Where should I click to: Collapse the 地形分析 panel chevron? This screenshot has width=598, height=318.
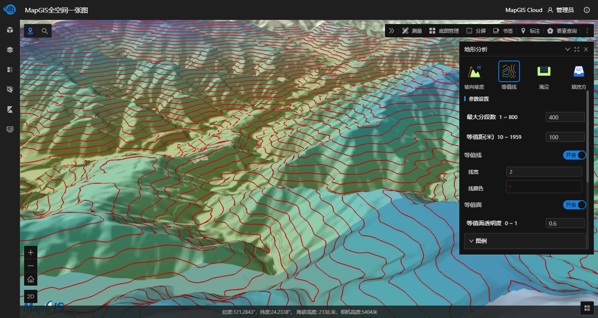568,49
